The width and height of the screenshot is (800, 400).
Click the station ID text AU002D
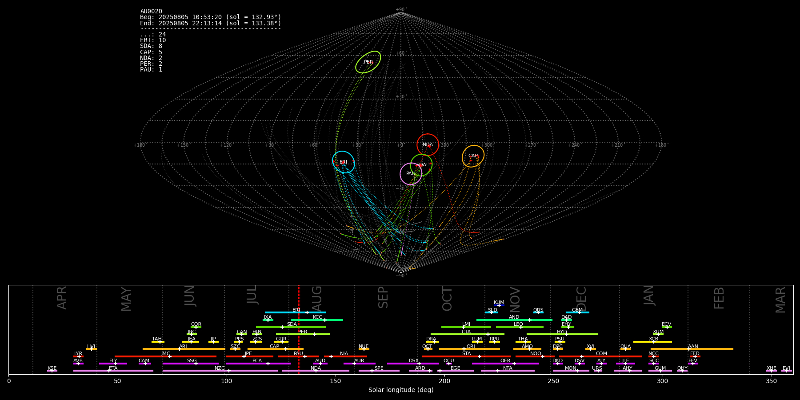click(151, 12)
